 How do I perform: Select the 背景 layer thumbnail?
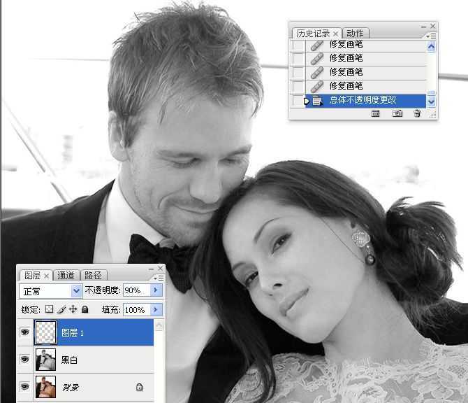45,387
